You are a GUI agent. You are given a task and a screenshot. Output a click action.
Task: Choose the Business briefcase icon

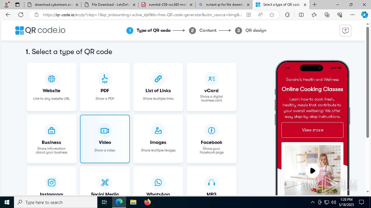point(52,131)
